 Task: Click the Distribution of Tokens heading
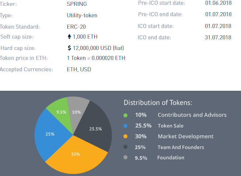coord(158,103)
